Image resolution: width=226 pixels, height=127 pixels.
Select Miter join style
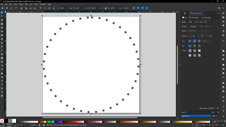coord(199,41)
